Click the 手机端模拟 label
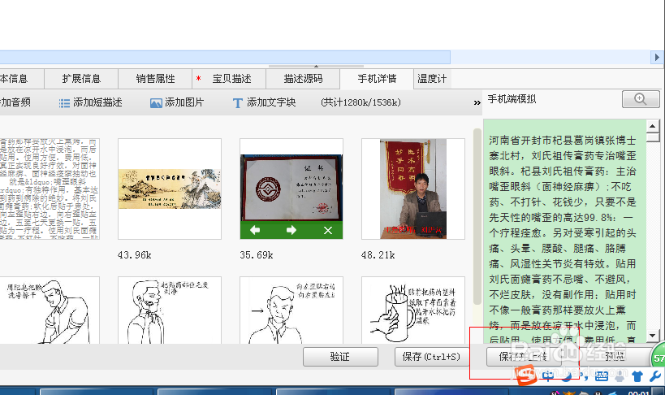This screenshot has height=395, width=665. point(512,99)
